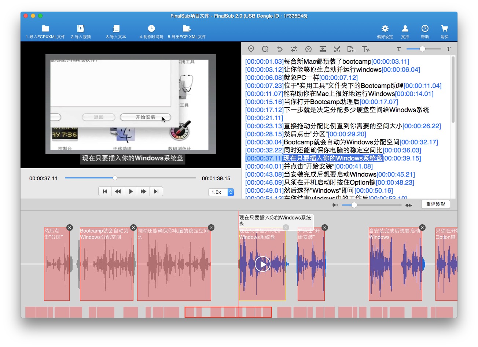Click the circled x delete icon
This screenshot has width=478, height=347.
click(308, 49)
